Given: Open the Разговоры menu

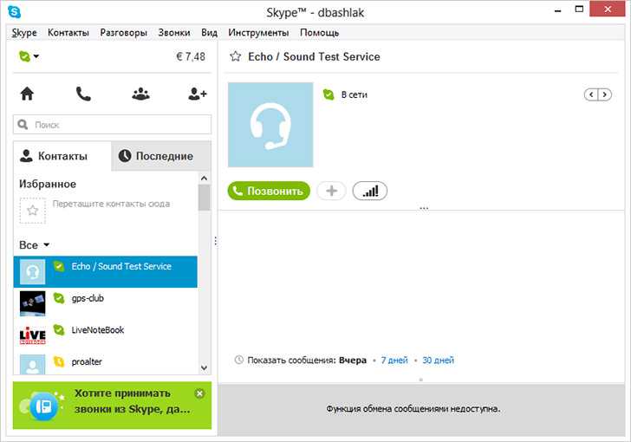Looking at the screenshot, I should pos(124,33).
